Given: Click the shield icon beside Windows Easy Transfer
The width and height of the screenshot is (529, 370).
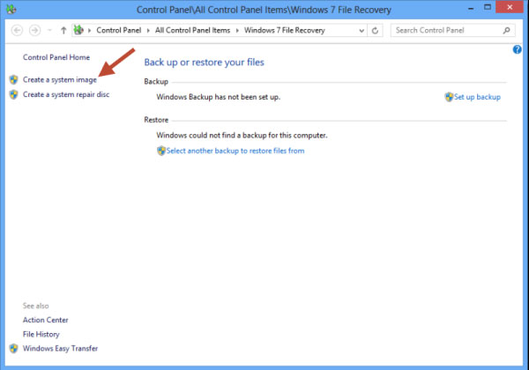Looking at the screenshot, I should click(x=13, y=349).
